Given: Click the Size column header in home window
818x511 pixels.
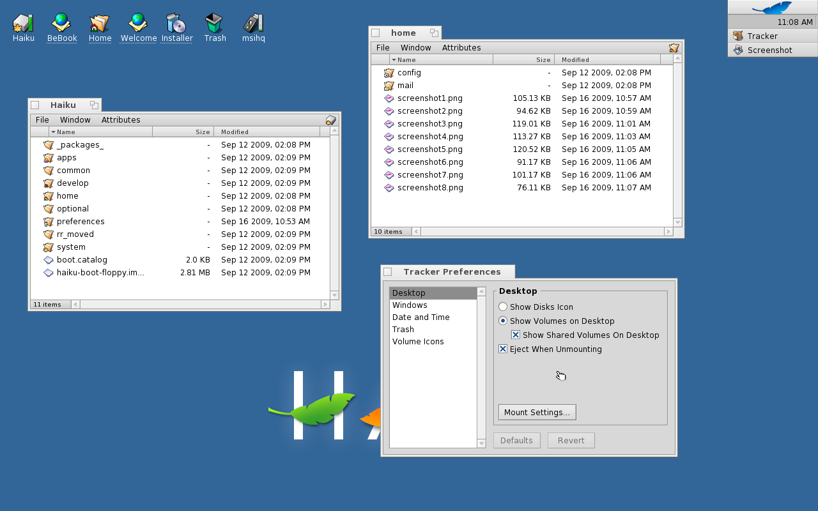Looking at the screenshot, I should (x=523, y=59).
